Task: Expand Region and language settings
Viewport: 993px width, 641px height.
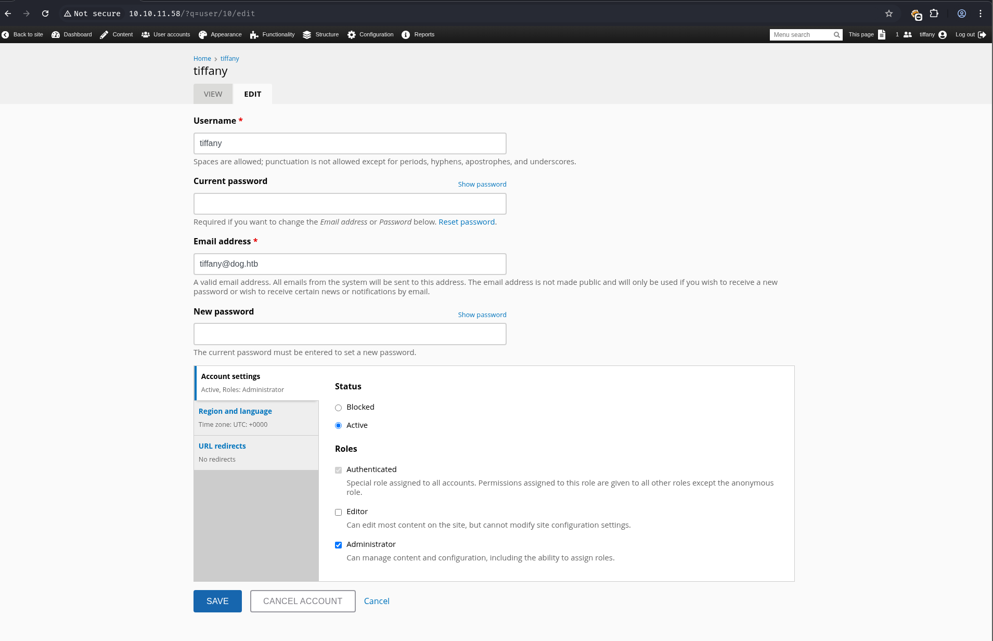Action: [235, 411]
